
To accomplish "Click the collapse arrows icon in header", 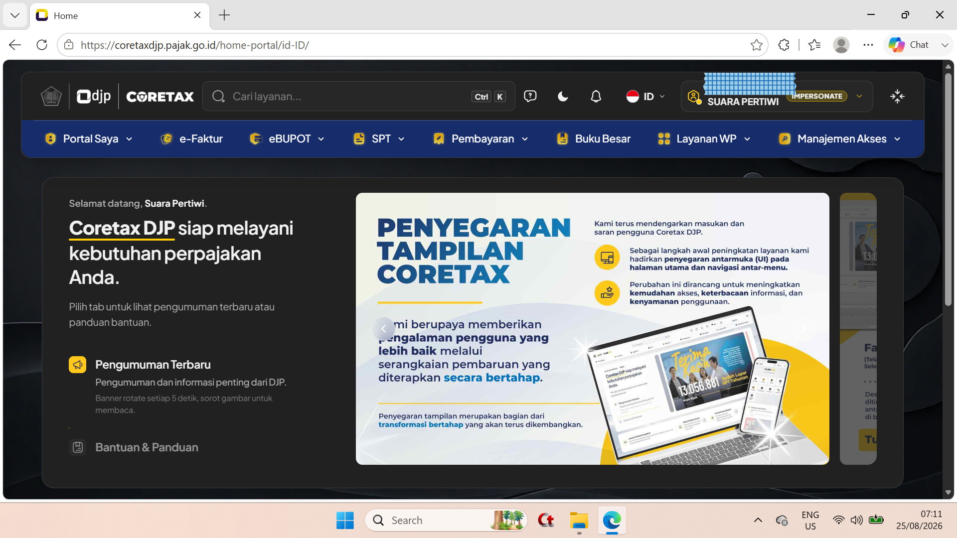I will point(897,96).
